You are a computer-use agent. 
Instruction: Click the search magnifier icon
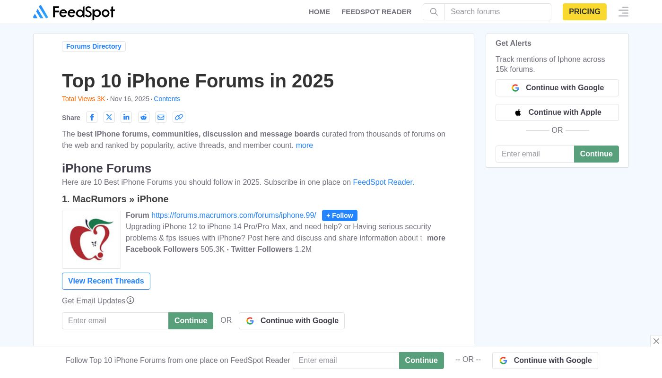434,12
